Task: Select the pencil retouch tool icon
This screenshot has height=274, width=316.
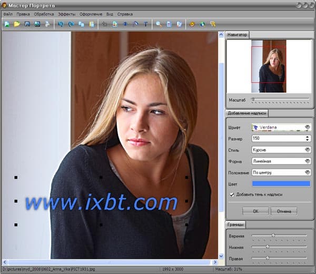Action: point(136,24)
